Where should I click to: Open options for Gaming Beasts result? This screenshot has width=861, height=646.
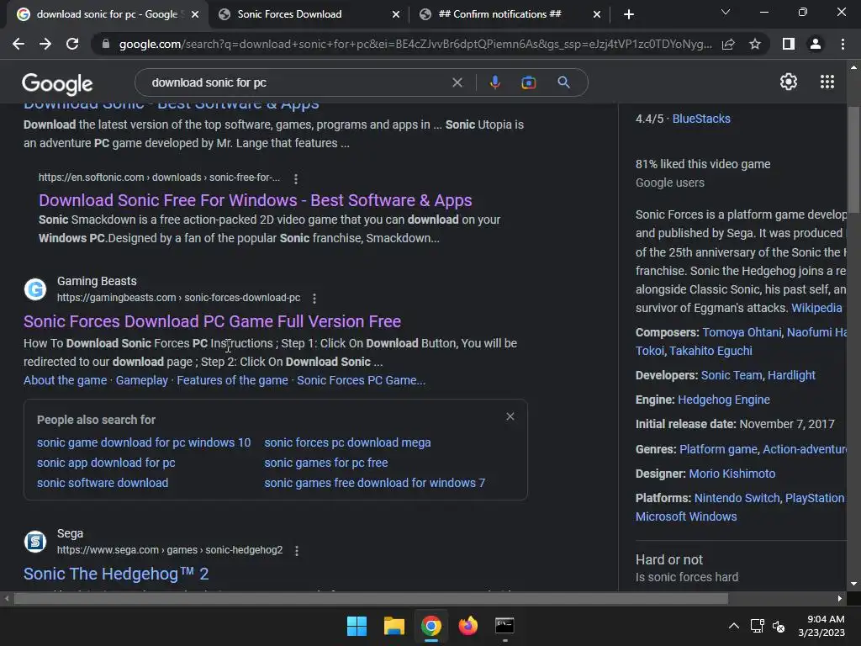pyautogui.click(x=314, y=299)
